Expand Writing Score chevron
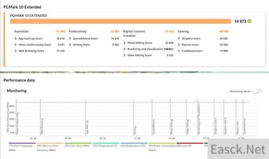Screen dimensions: 269x159 pyautogui.click(x=70, y=45)
